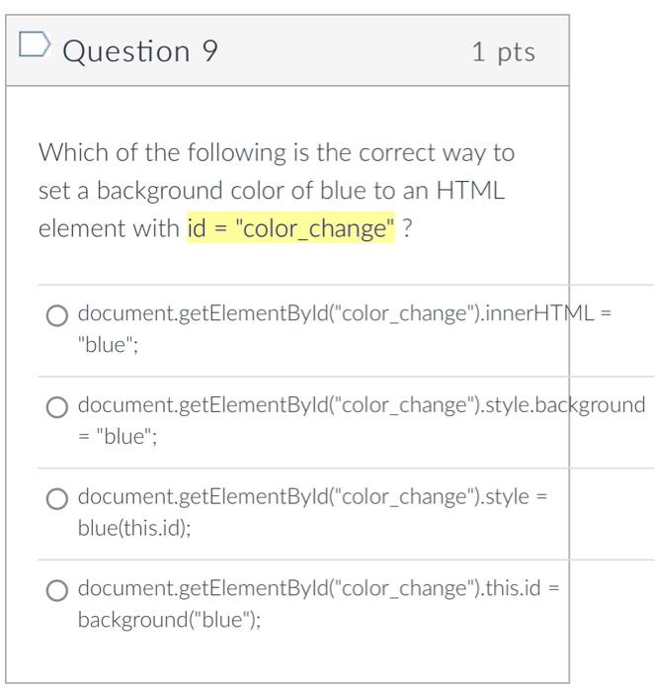
Task: Select the innerHTML = "blue" radio button
Action: (x=57, y=316)
